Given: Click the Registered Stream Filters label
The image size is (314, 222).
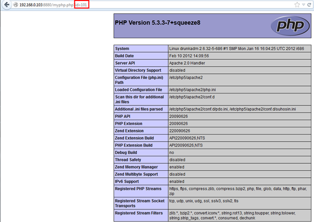Looking at the screenshot, I should pyautogui.click(x=139, y=212).
